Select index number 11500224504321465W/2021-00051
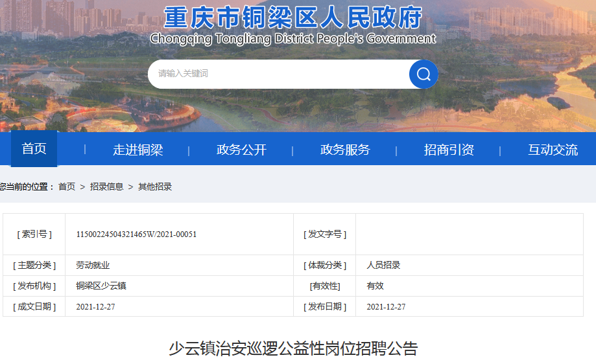This screenshot has height=364, width=596. pyautogui.click(x=136, y=234)
